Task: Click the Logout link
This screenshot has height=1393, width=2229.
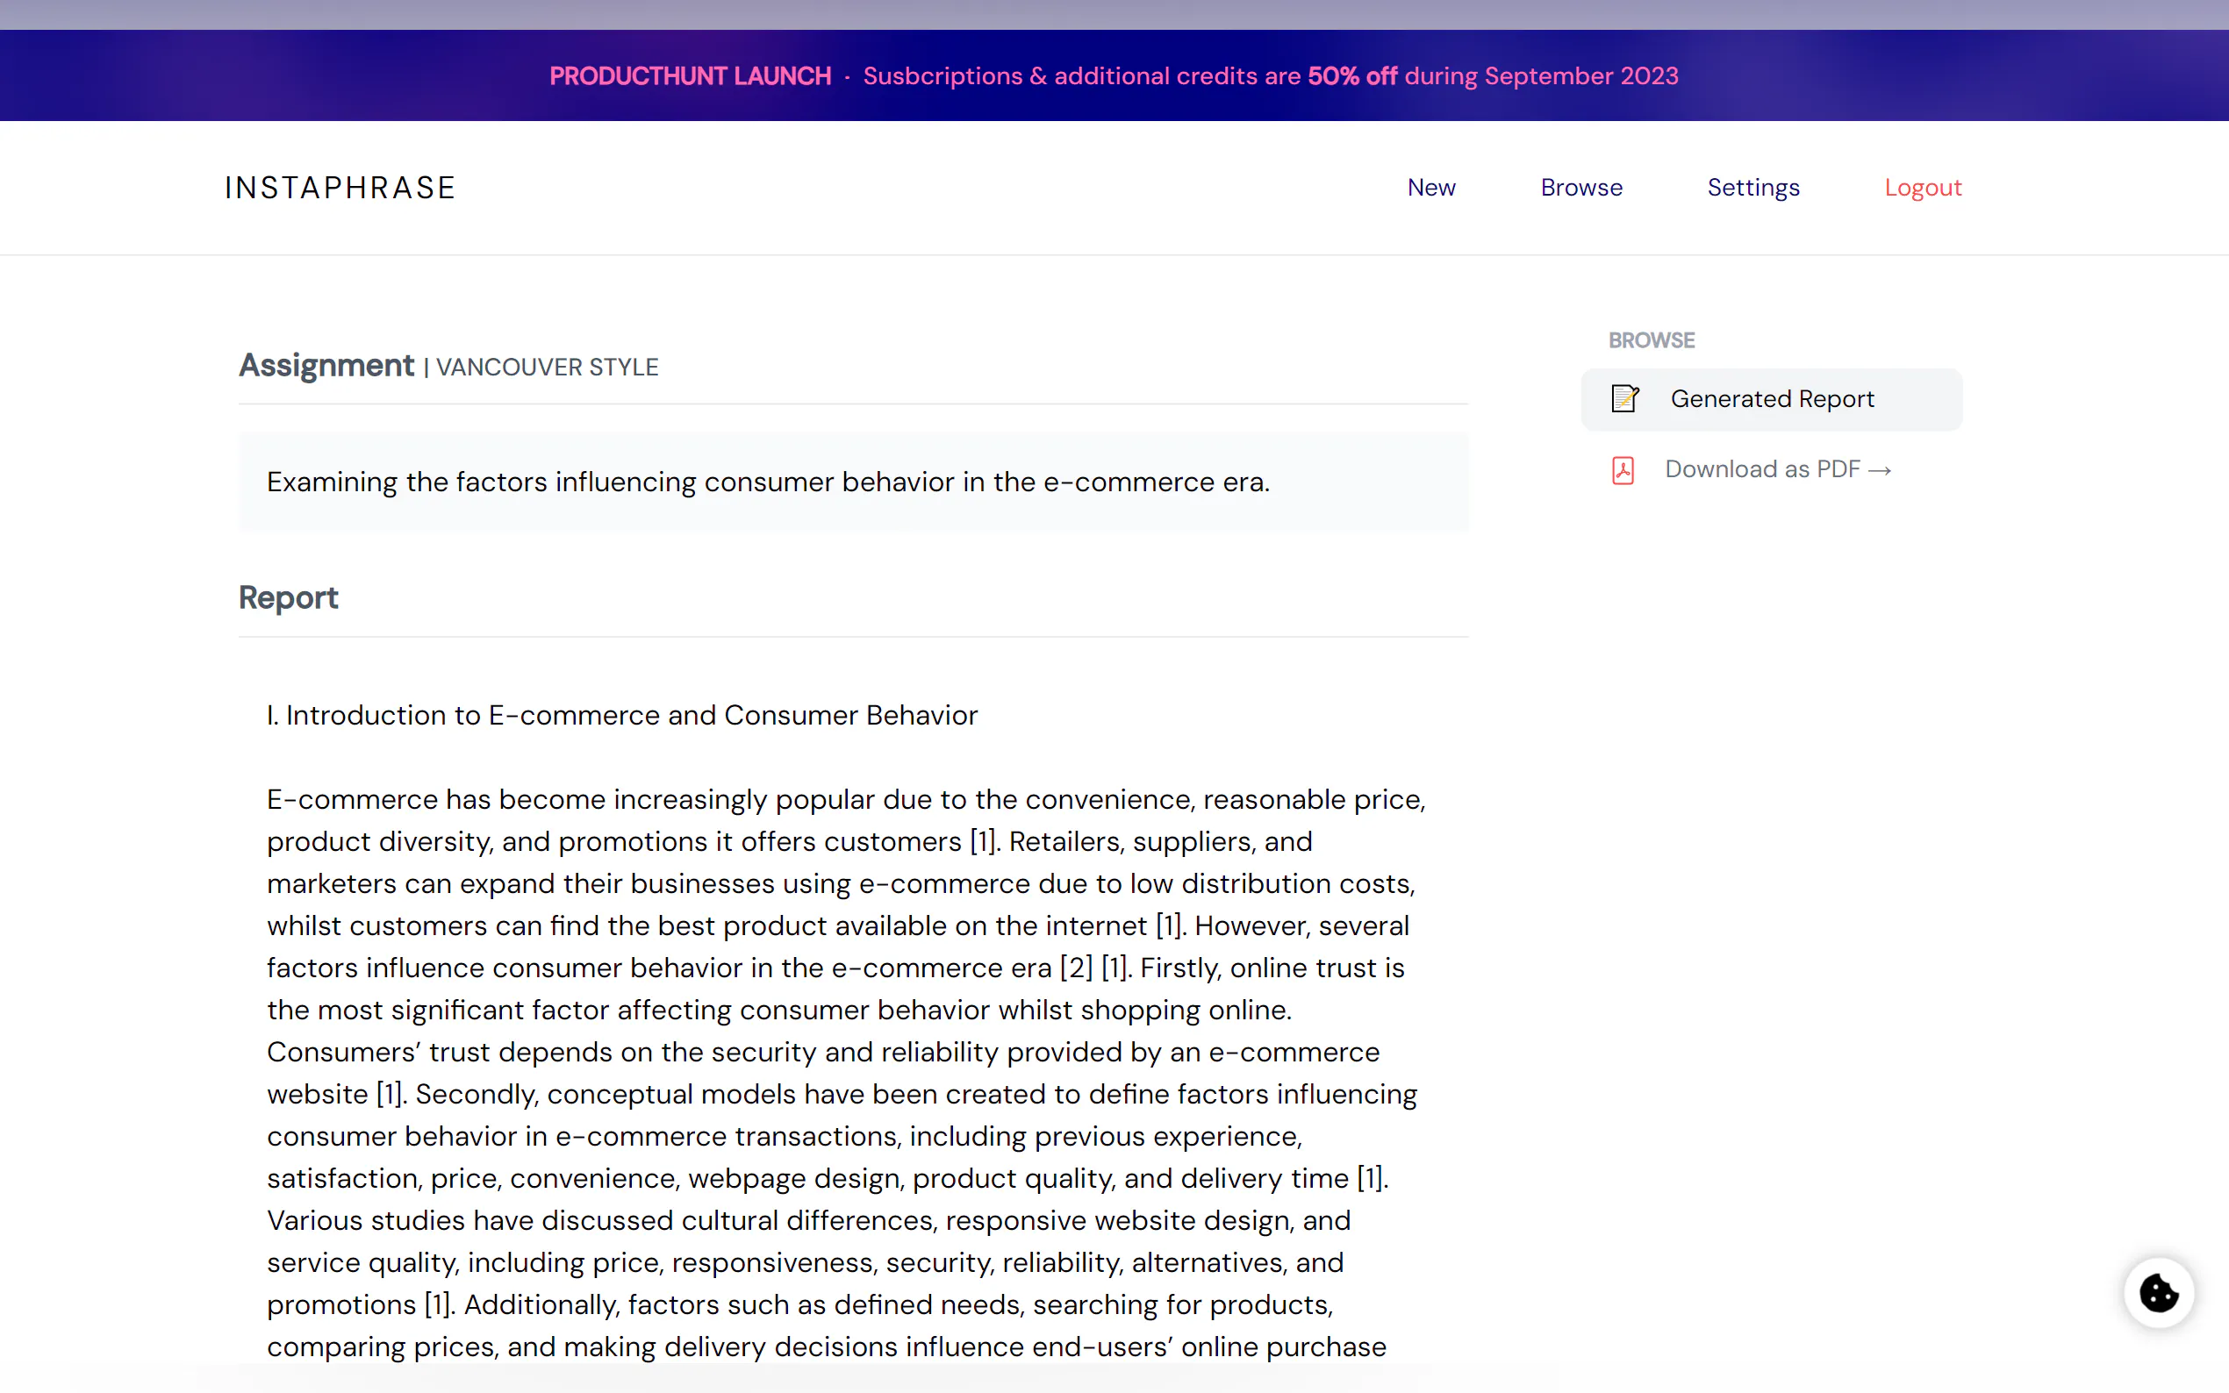Action: click(1922, 187)
